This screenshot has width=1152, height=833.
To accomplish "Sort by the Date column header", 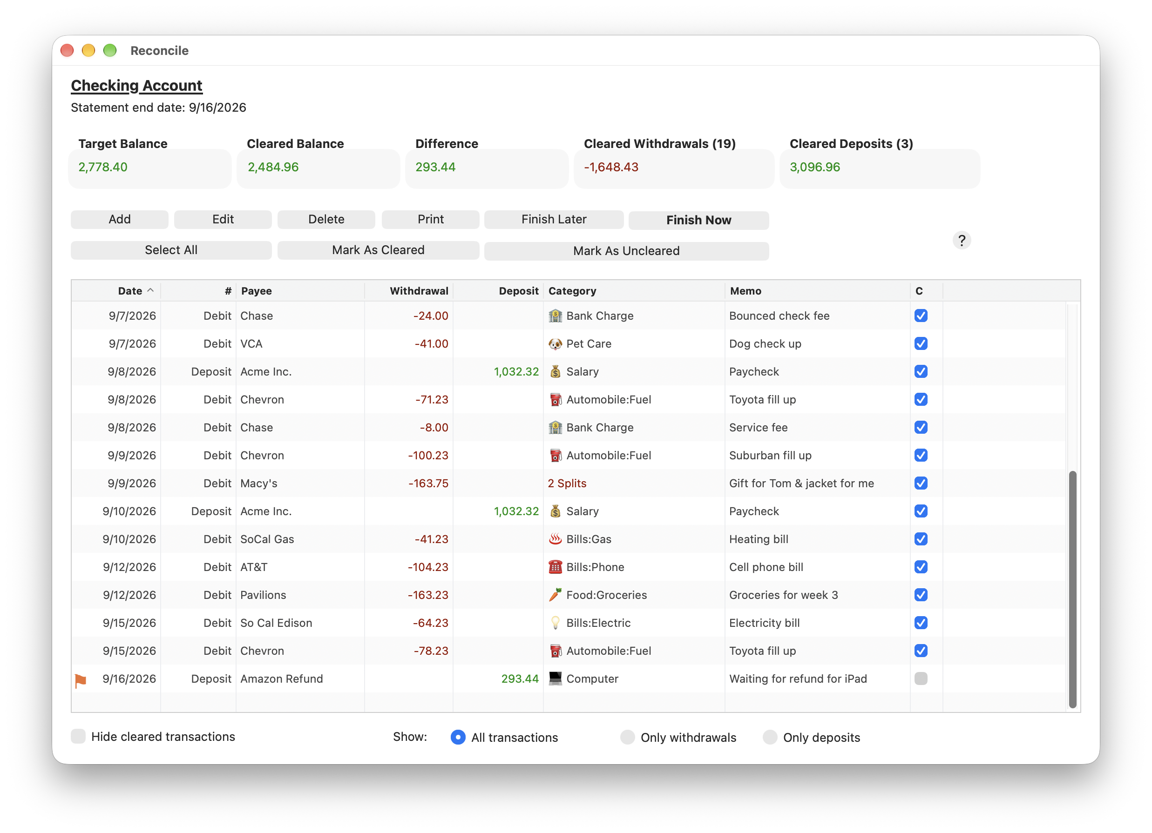I will 116,291.
